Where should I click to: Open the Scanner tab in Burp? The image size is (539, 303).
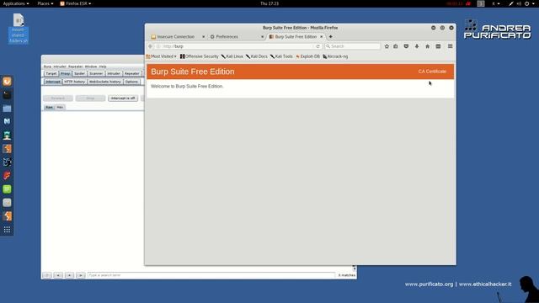point(96,73)
